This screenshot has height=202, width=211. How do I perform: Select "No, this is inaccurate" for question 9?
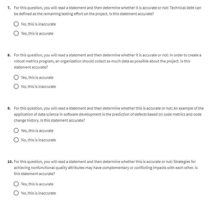click(16, 140)
